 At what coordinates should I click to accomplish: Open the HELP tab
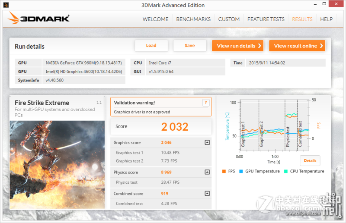(x=327, y=19)
